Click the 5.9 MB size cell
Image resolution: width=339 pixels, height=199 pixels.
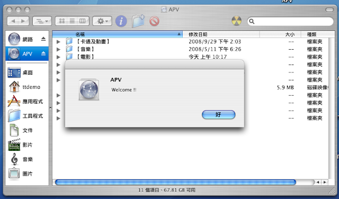(x=285, y=87)
